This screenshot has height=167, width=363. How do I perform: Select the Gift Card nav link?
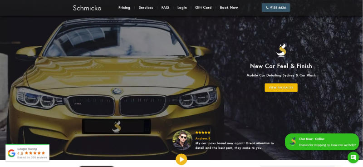click(203, 8)
